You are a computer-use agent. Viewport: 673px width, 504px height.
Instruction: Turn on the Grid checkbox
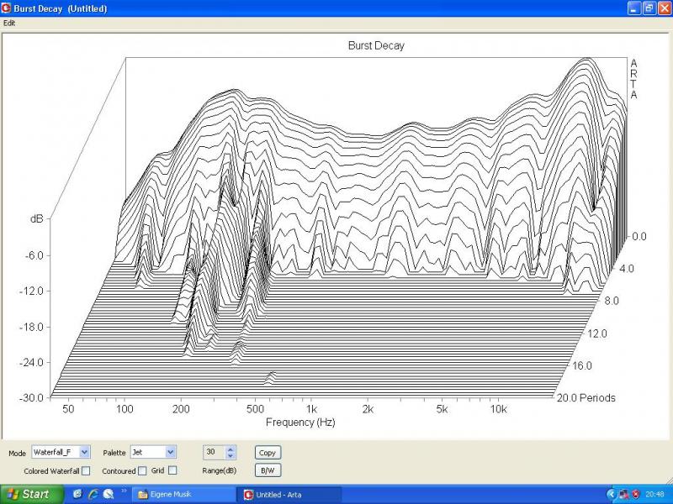172,471
